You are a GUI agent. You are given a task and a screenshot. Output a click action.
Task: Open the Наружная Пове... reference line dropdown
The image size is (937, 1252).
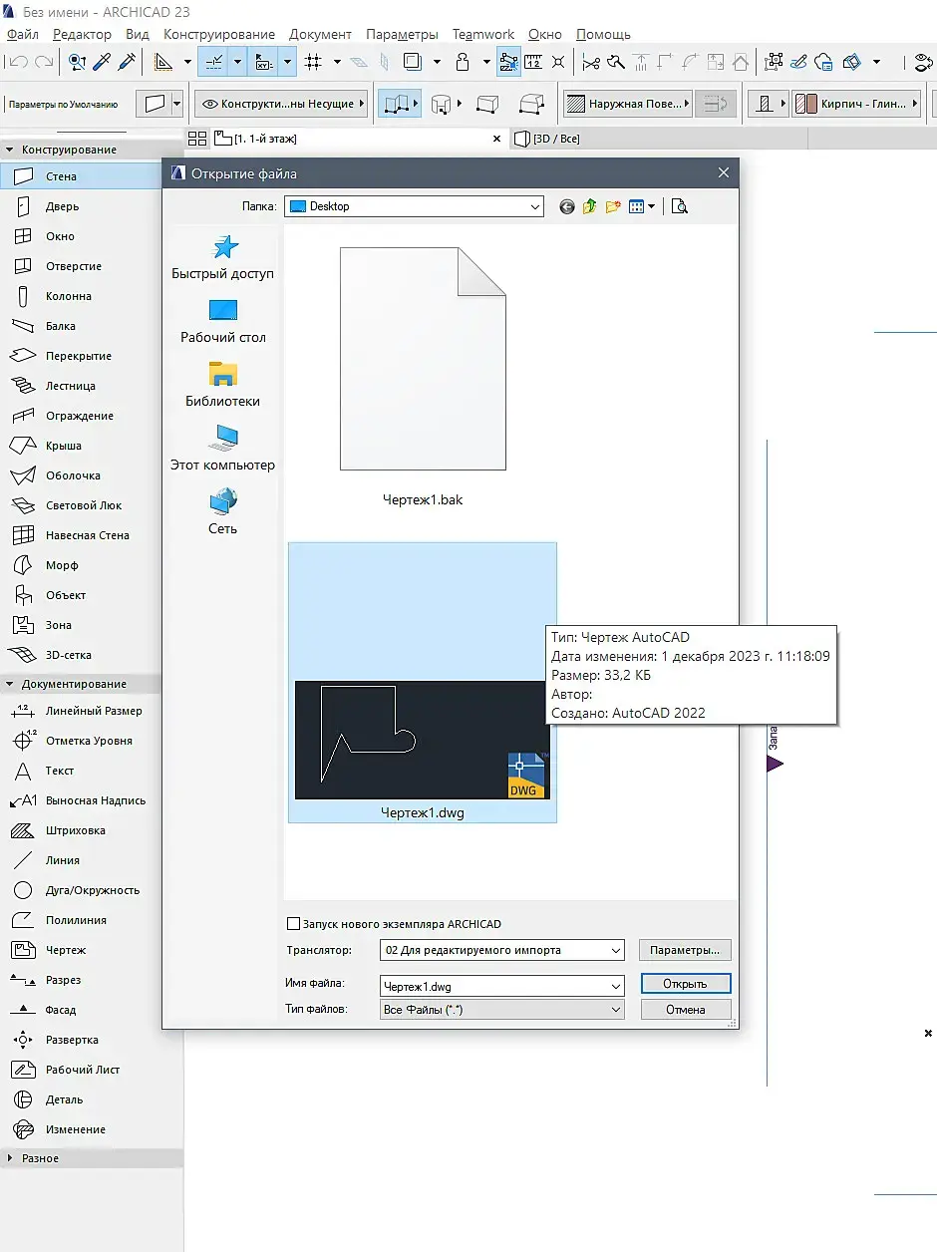(x=628, y=104)
